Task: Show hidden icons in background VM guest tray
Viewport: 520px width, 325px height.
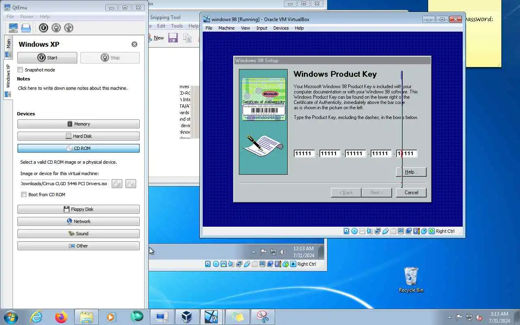Action: (x=254, y=252)
